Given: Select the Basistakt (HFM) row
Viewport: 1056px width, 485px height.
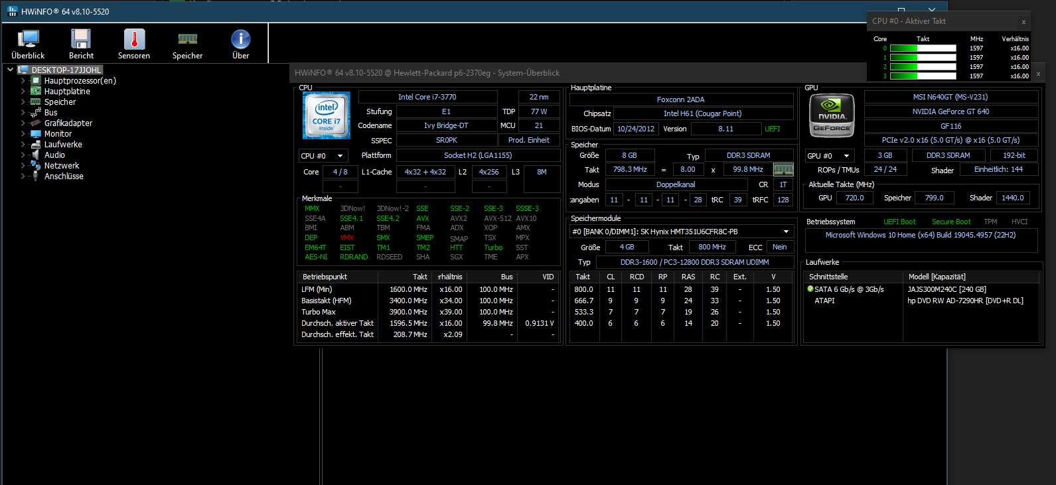Looking at the screenshot, I should pyautogui.click(x=429, y=301).
